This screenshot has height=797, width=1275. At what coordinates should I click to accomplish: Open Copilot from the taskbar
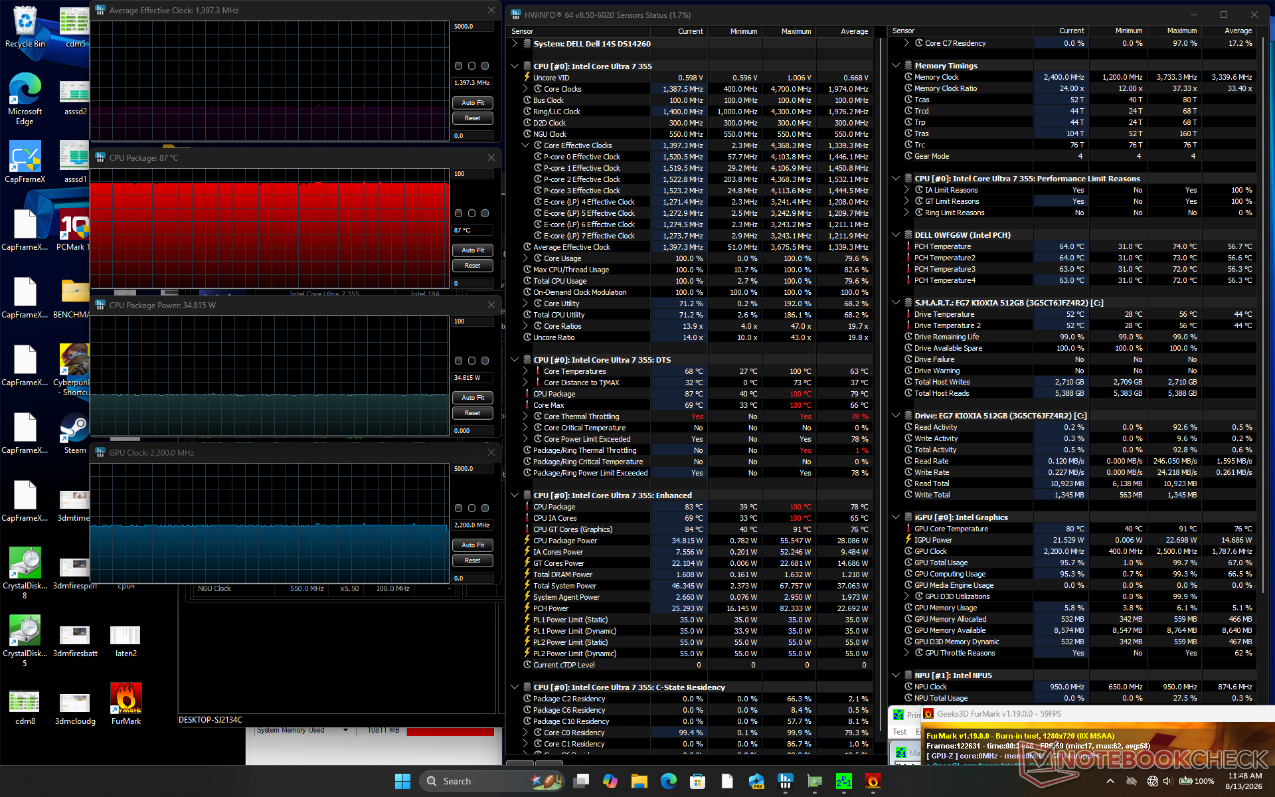pyautogui.click(x=610, y=781)
